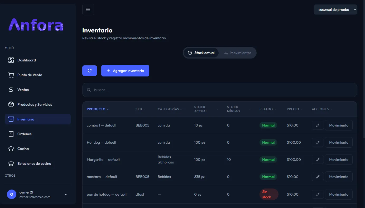Click the pencil edit icon for combo 1
365x208 pixels.
pos(318,125)
